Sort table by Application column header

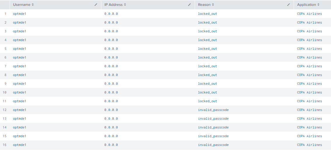pyautogui.click(x=306, y=5)
